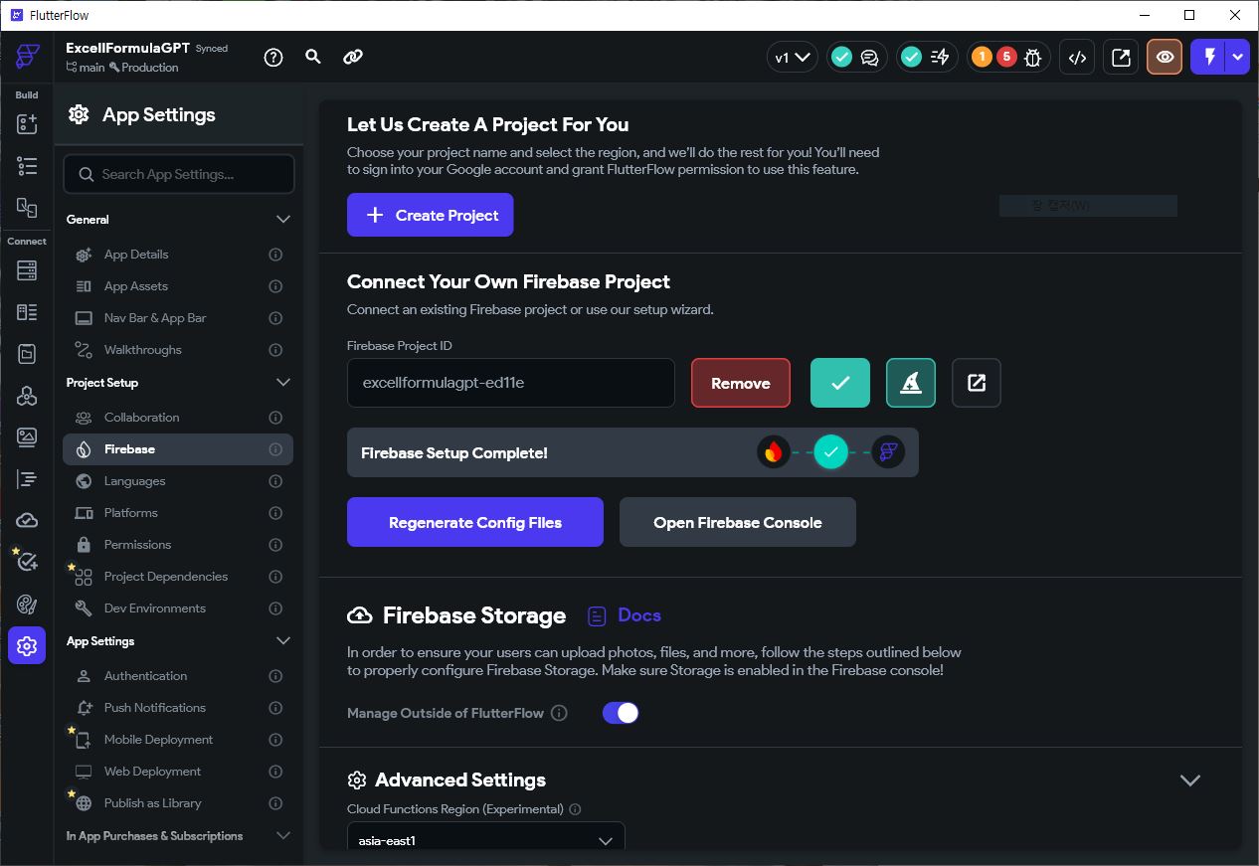Open Data Types schema icon
Screen dimensions: 1259x866
click(x=27, y=312)
